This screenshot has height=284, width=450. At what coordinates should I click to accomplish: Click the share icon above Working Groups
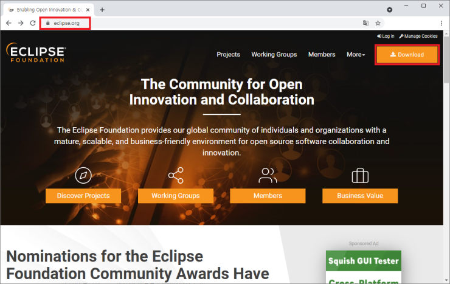tap(175, 176)
